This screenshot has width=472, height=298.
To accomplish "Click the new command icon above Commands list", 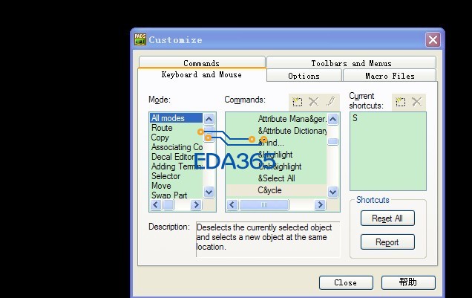I will tap(297, 102).
